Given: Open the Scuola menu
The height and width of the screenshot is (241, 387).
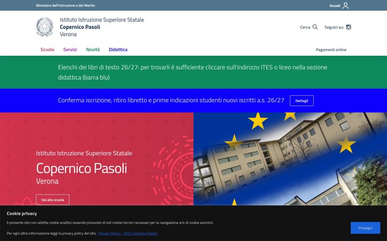Looking at the screenshot, I should pyautogui.click(x=47, y=50).
